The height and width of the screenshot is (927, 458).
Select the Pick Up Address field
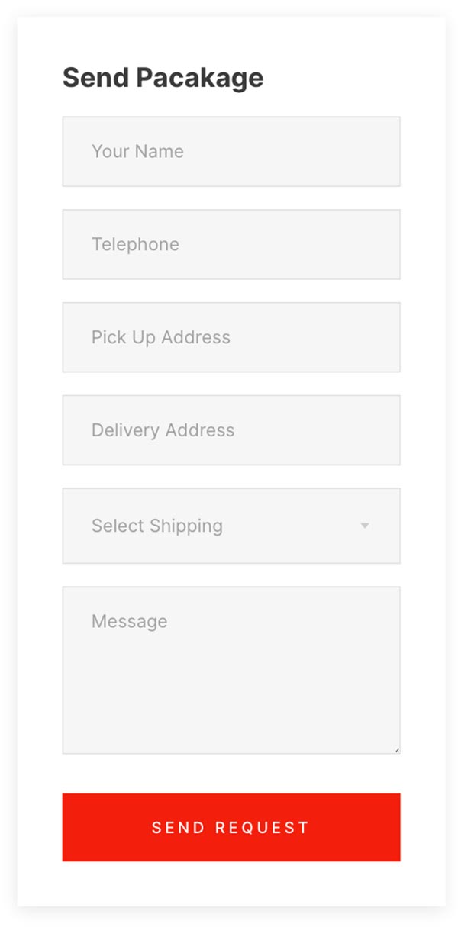pos(231,337)
